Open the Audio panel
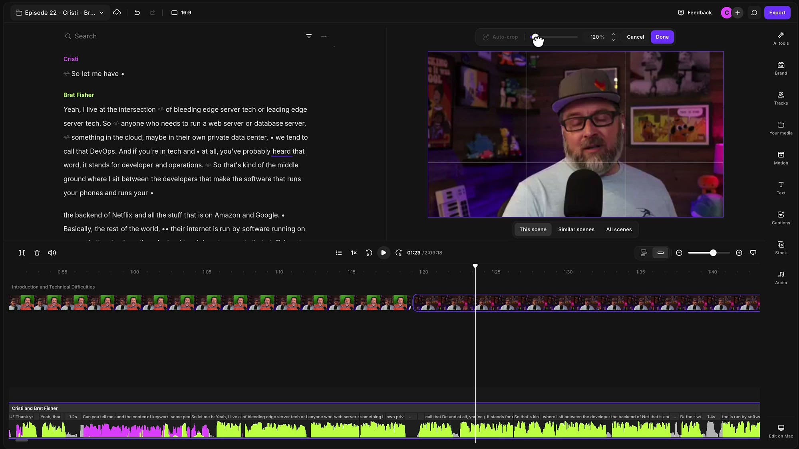This screenshot has width=799, height=449. pos(781,278)
